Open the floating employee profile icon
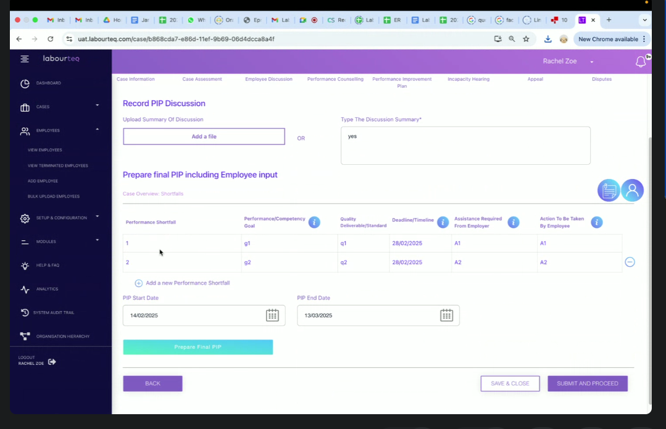Image resolution: width=666 pixels, height=429 pixels. tap(632, 190)
